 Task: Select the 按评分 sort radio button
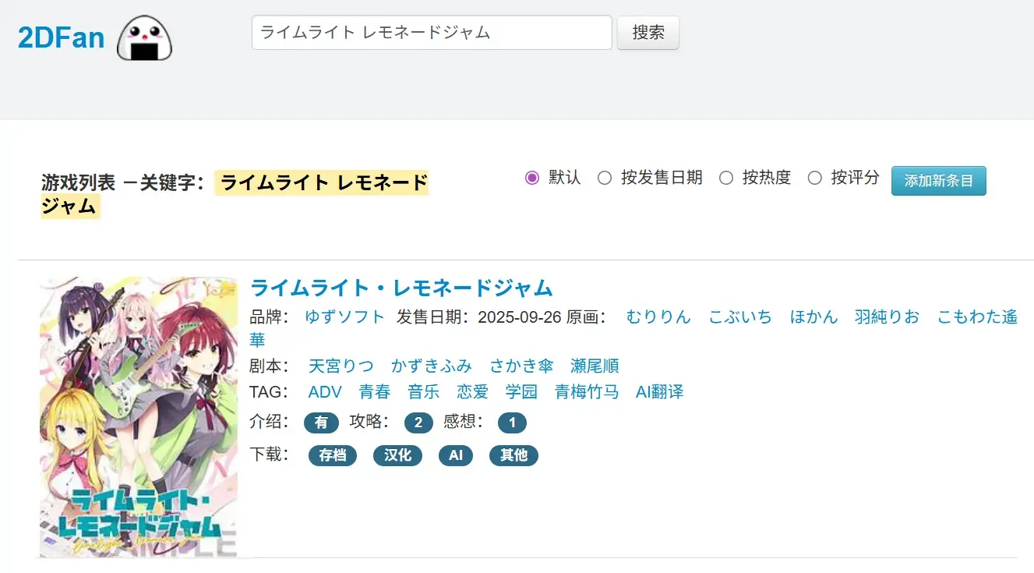(815, 178)
